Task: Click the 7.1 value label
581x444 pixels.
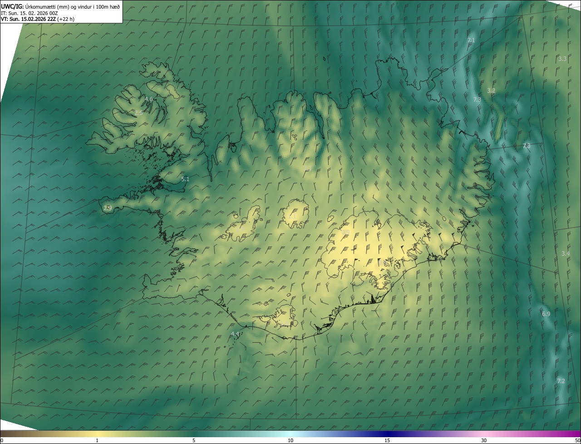Action: tap(471, 40)
